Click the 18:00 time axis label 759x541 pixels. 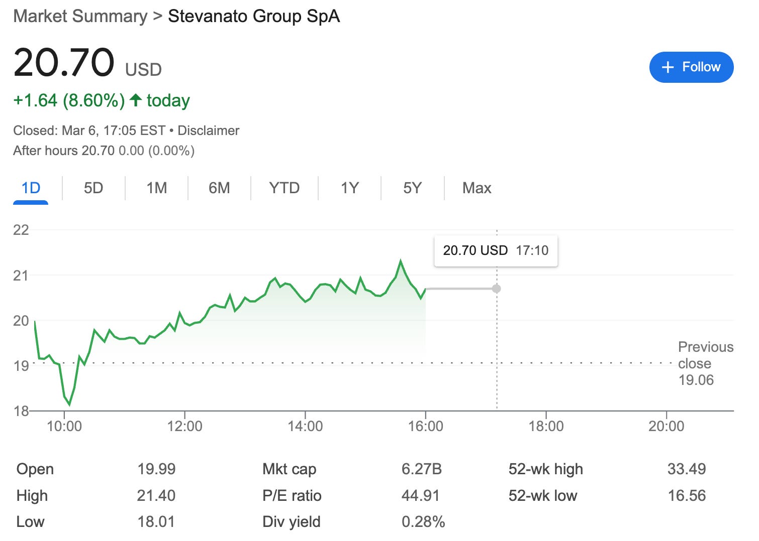[546, 426]
